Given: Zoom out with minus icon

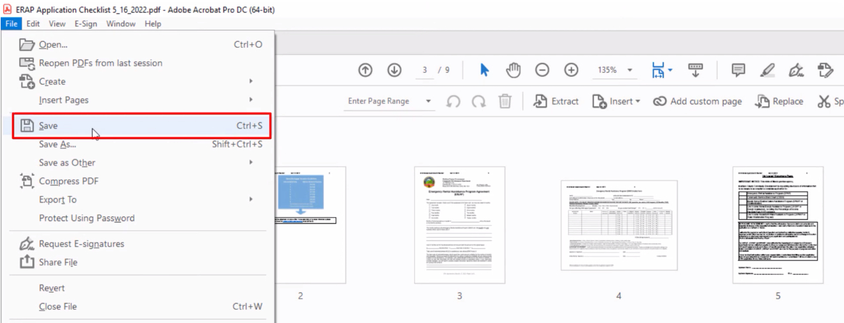Looking at the screenshot, I should [x=542, y=69].
